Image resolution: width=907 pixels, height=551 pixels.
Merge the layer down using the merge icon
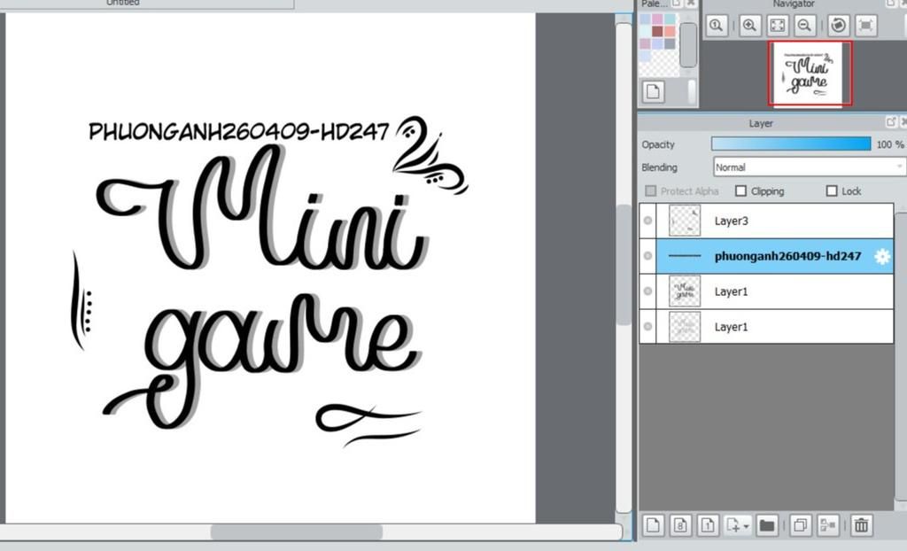(x=828, y=525)
